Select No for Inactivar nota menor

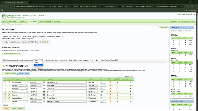click(64, 60)
